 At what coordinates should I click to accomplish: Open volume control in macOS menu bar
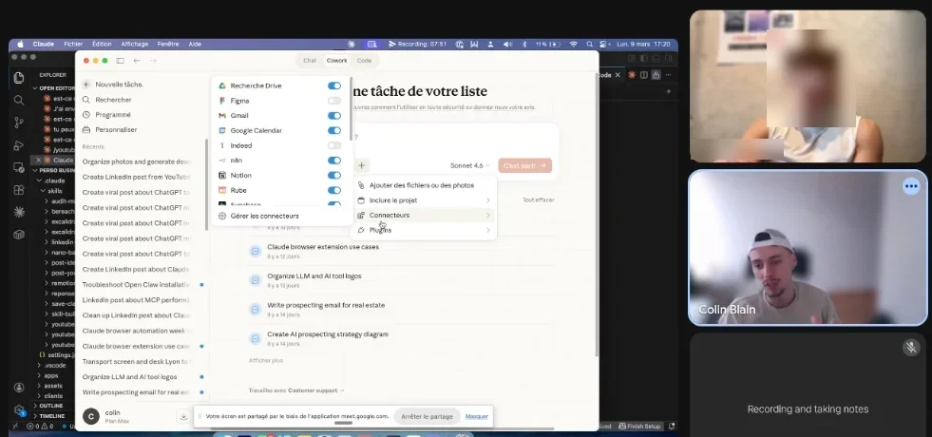(507, 44)
